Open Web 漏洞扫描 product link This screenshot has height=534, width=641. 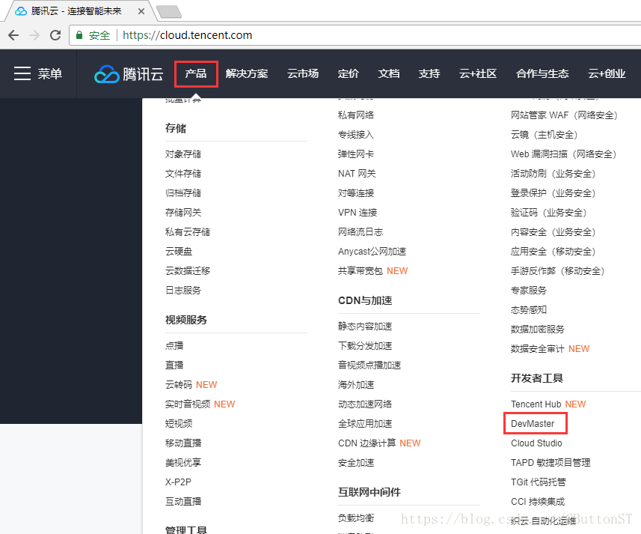point(563,154)
